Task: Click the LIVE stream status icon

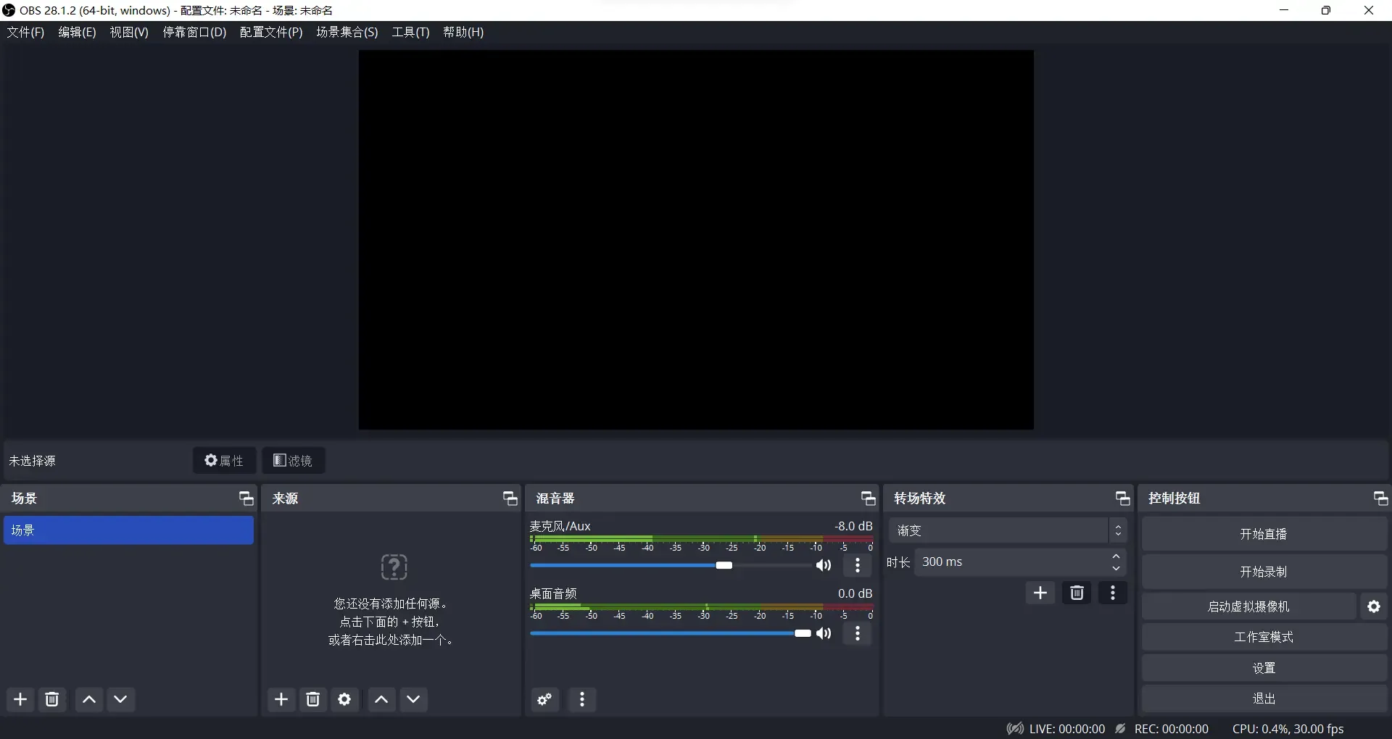Action: pos(1015,729)
